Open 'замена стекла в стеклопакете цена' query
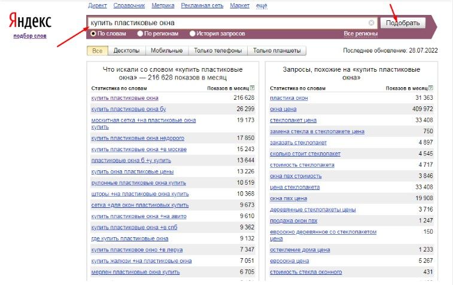The height and width of the screenshot is (285, 453). (317, 131)
